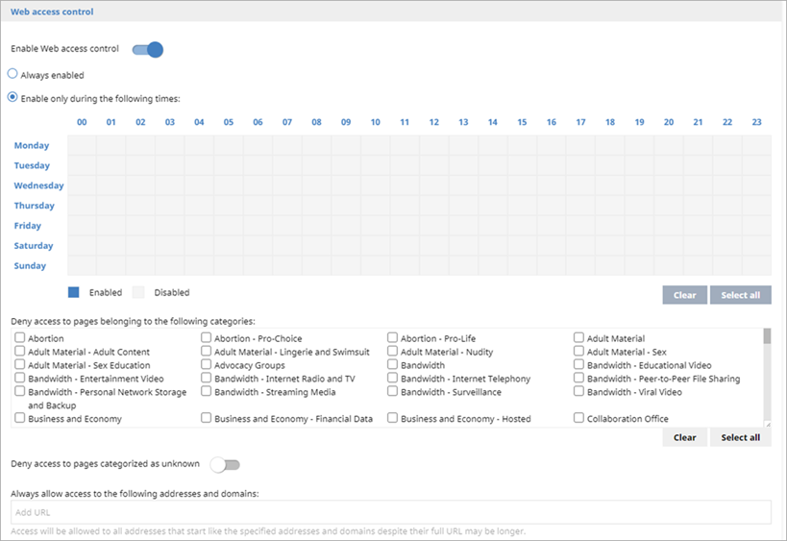Check Adult Material - Adult Content checkbox
This screenshot has height=541, width=787.
tap(20, 351)
